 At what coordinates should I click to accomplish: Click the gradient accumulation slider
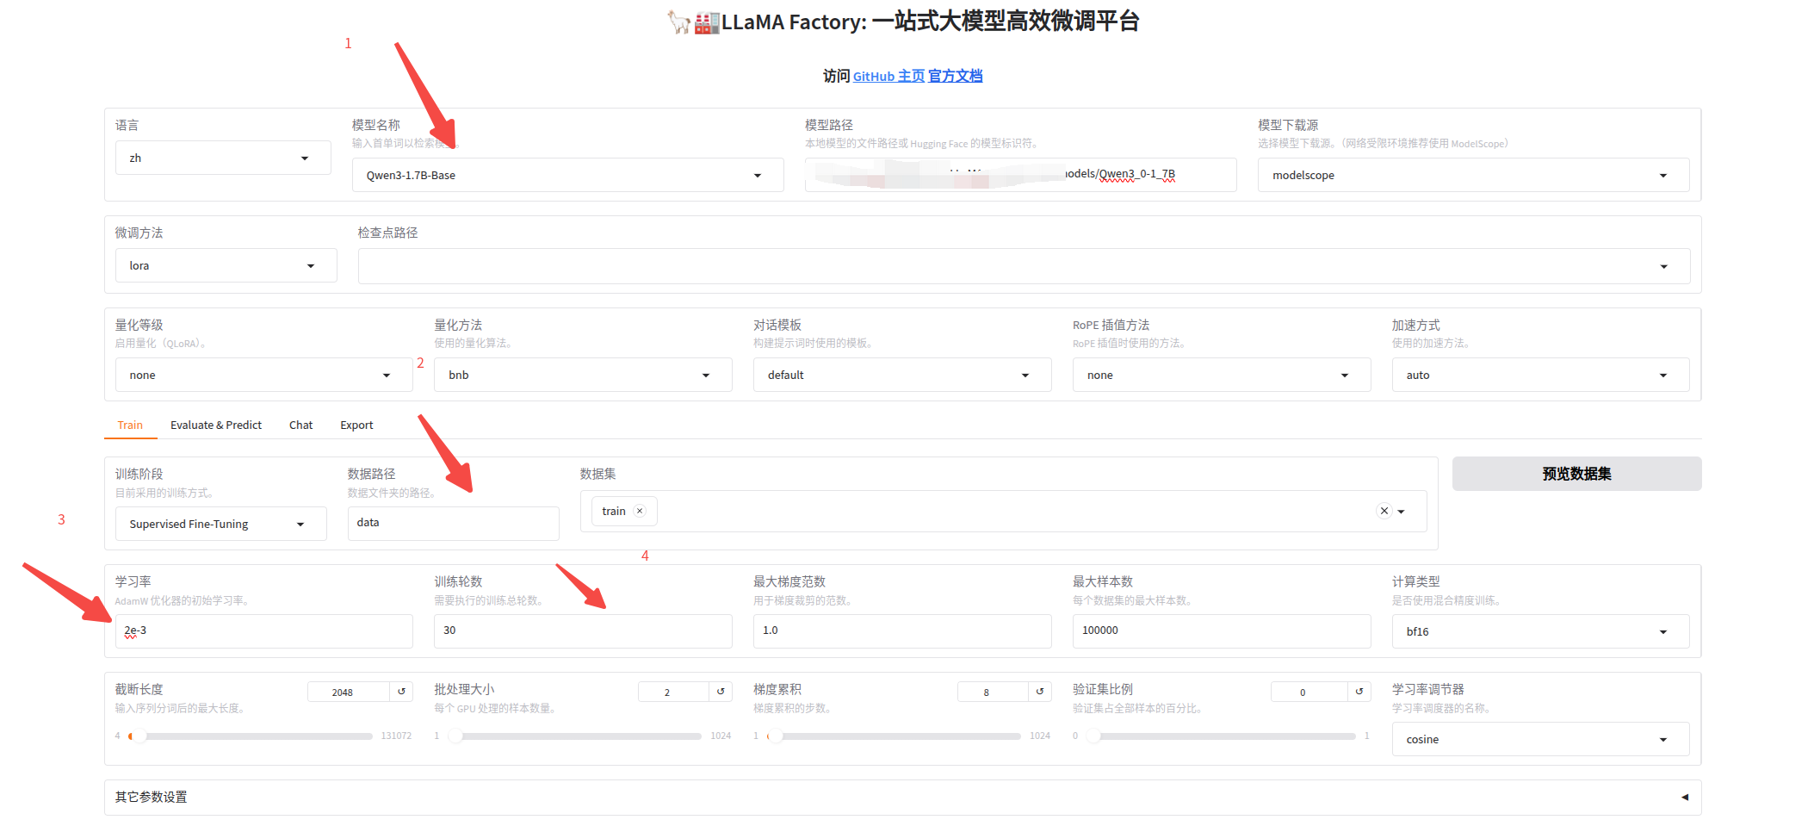pyautogui.click(x=894, y=736)
